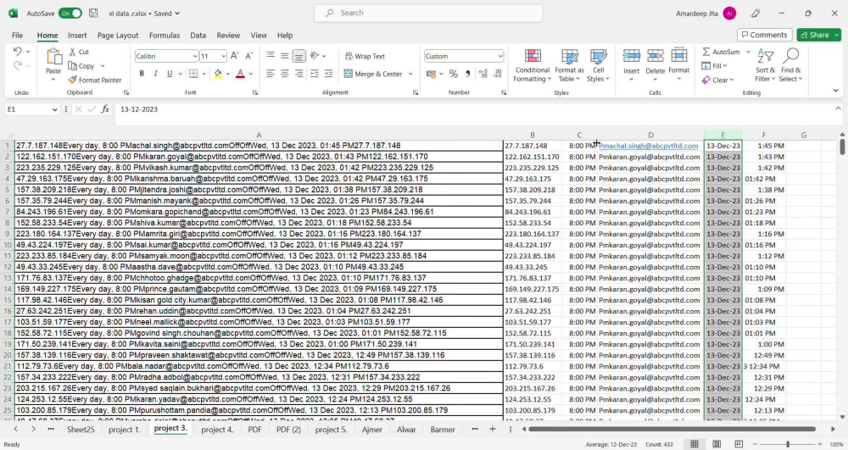The height and width of the screenshot is (450, 848).
Task: Add a new sheet with plus icon
Action: (492, 429)
